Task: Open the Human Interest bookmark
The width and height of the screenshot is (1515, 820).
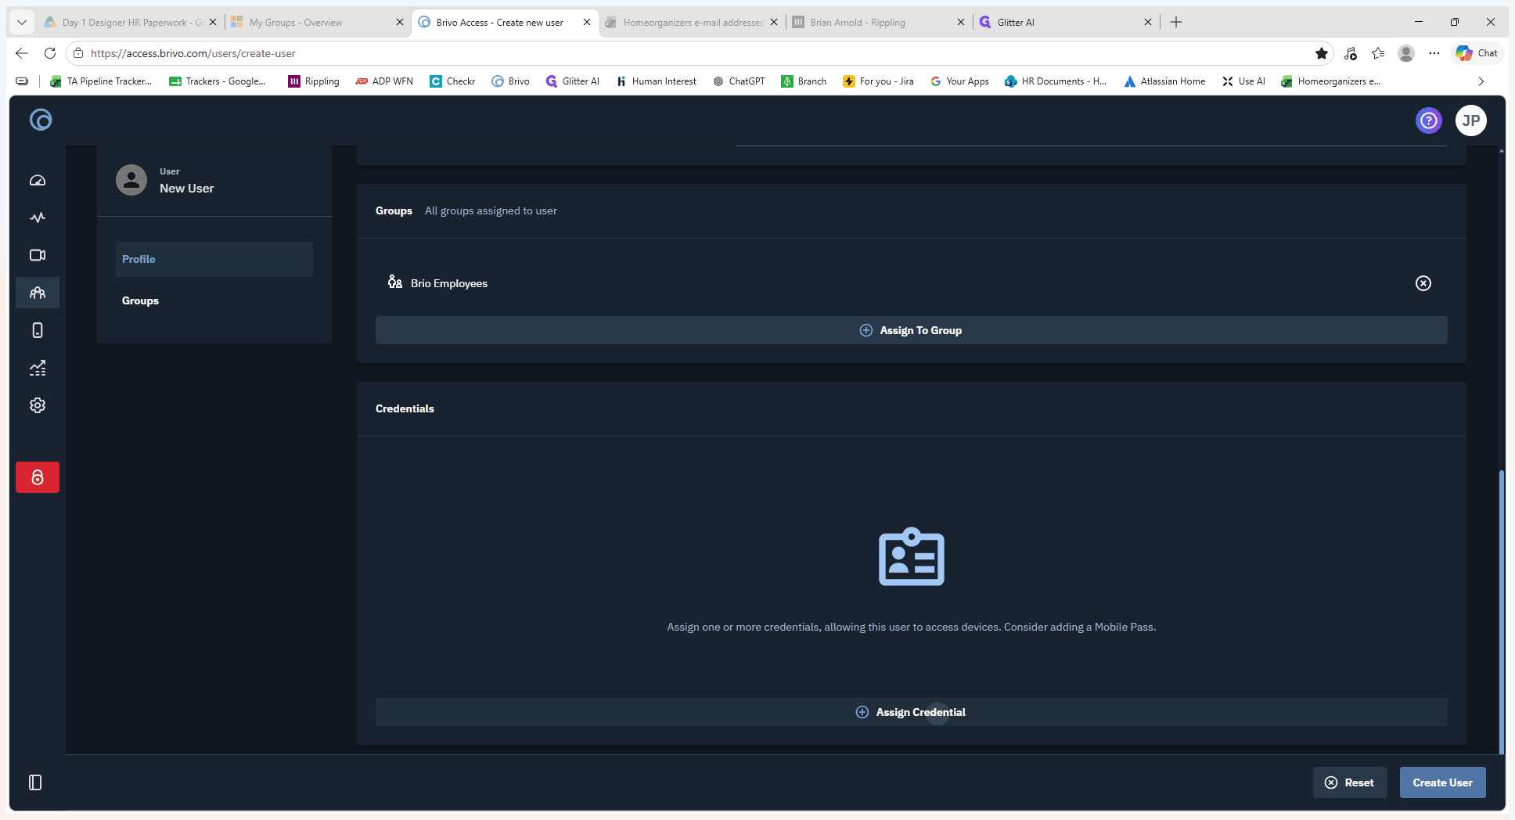Action: point(656,81)
